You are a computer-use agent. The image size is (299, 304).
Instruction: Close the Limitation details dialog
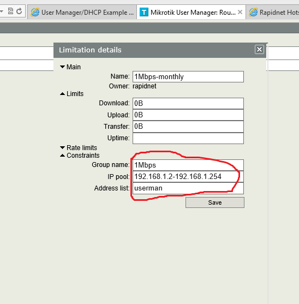click(x=259, y=50)
